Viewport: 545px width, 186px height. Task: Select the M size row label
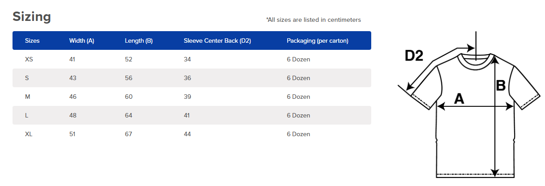tap(27, 97)
